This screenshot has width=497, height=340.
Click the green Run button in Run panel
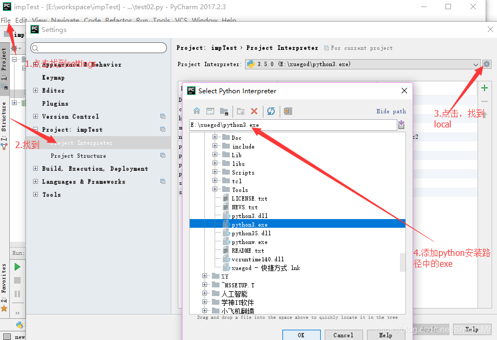point(17,267)
